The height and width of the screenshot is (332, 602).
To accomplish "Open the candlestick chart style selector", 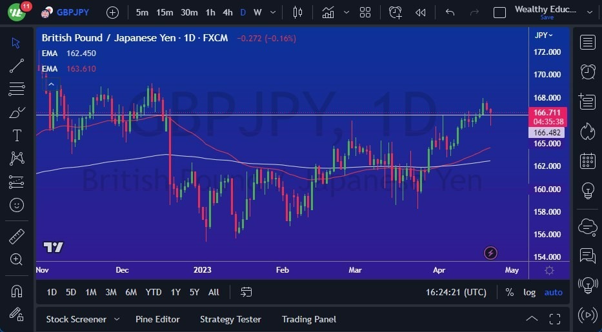I will [297, 13].
